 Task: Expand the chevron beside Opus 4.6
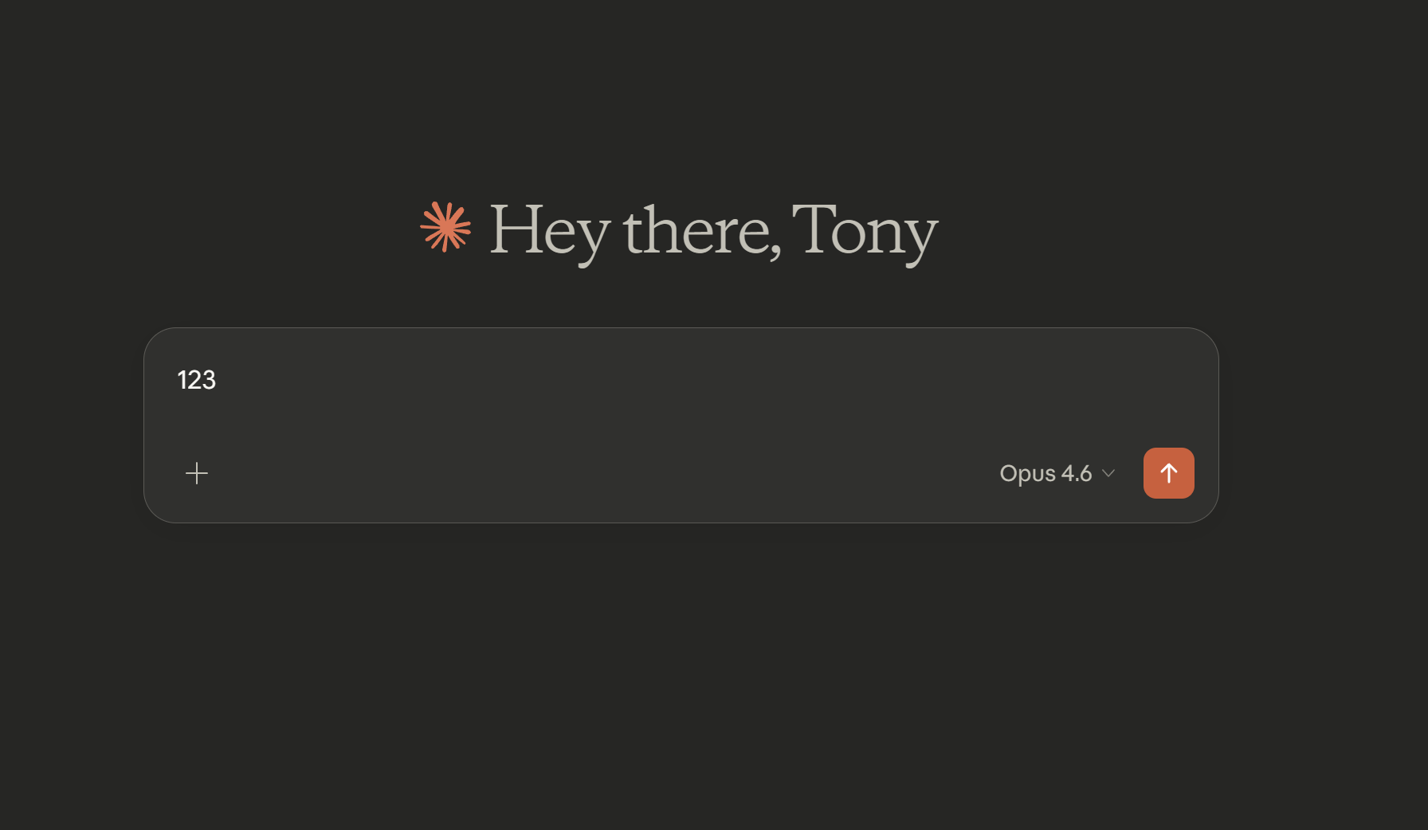click(x=1108, y=473)
